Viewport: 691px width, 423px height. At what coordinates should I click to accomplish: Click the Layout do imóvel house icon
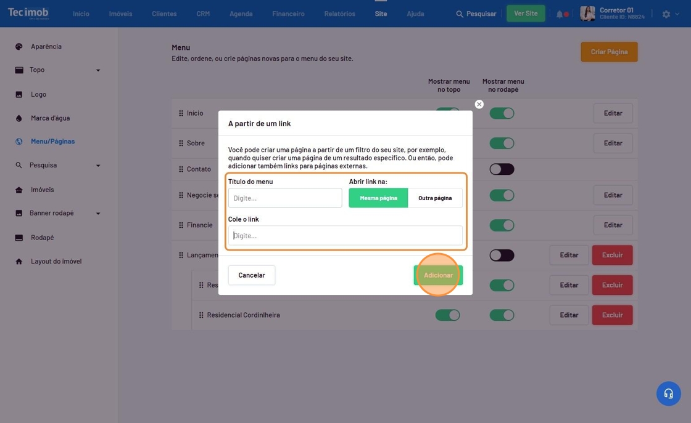point(19,262)
